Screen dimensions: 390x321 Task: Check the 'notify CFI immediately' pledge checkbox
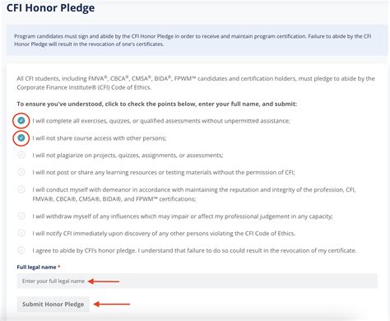[21, 233]
